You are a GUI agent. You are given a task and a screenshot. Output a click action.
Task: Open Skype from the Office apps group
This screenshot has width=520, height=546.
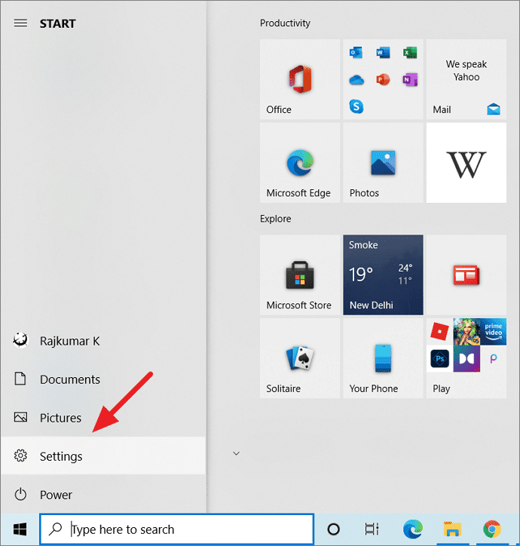click(356, 106)
